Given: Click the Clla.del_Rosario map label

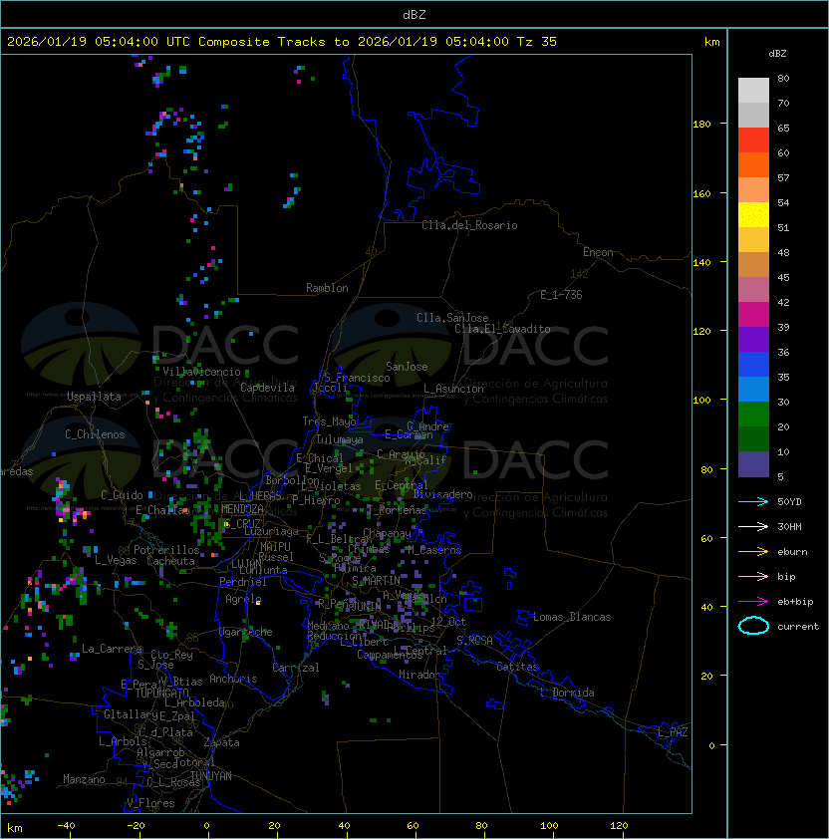Looking at the screenshot, I should (x=469, y=225).
